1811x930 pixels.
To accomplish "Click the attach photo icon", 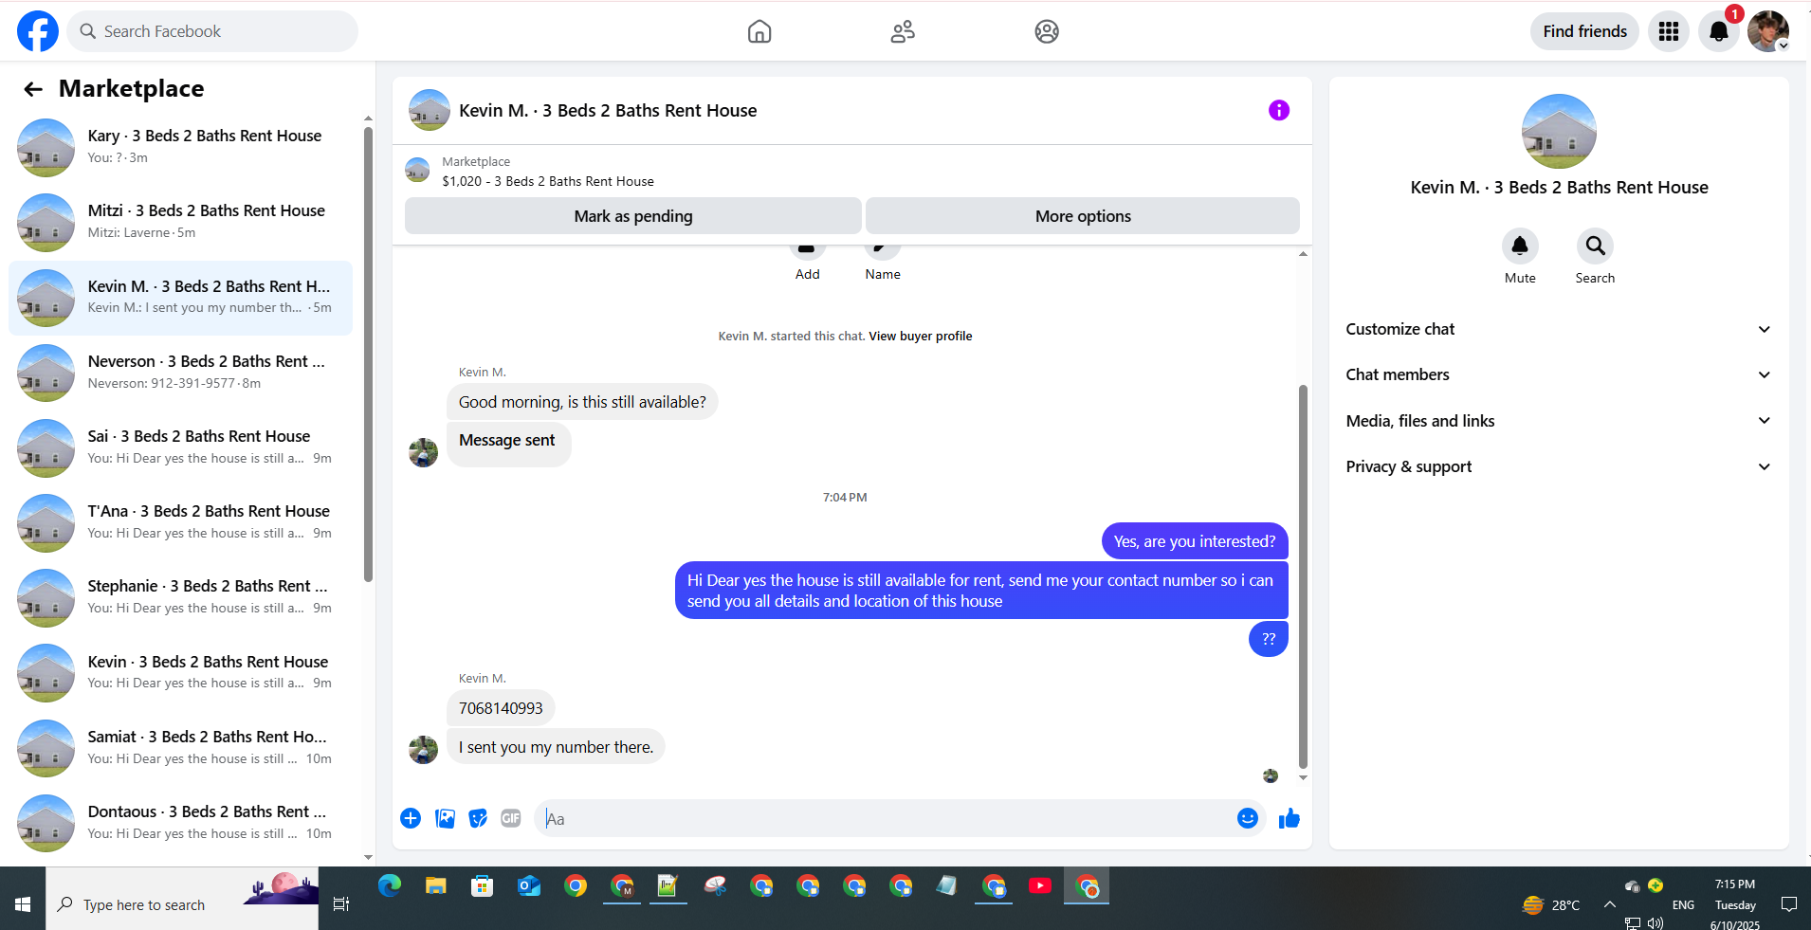I will [x=445, y=818].
